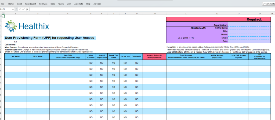Select the Break The Glass definition line

pos(49,52)
